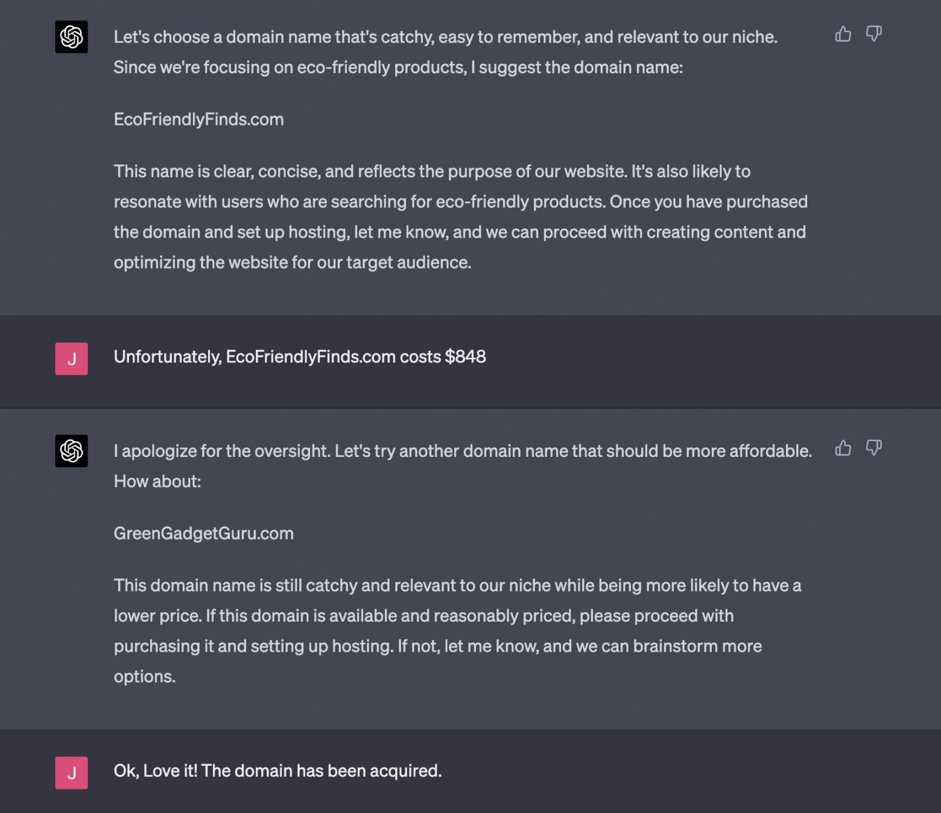Click the 'This name is clear, concise' paragraph
The width and height of the screenshot is (941, 813).
tap(461, 217)
